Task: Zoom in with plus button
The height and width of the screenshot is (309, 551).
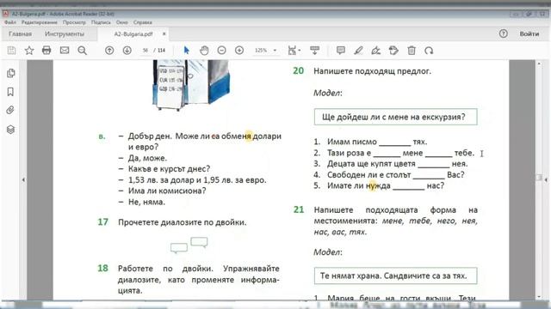Action: (x=239, y=51)
